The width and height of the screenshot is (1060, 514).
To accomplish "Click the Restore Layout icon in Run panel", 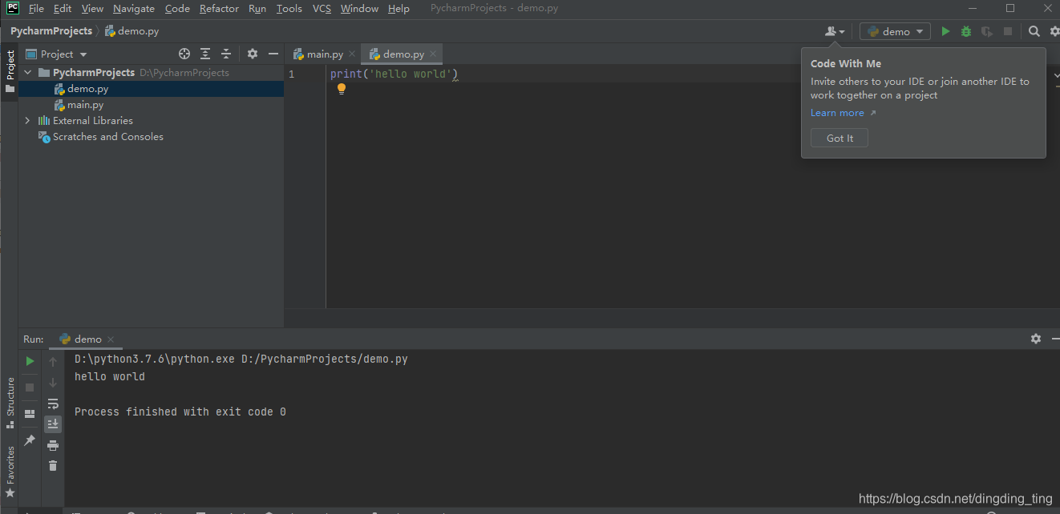I will (x=30, y=414).
